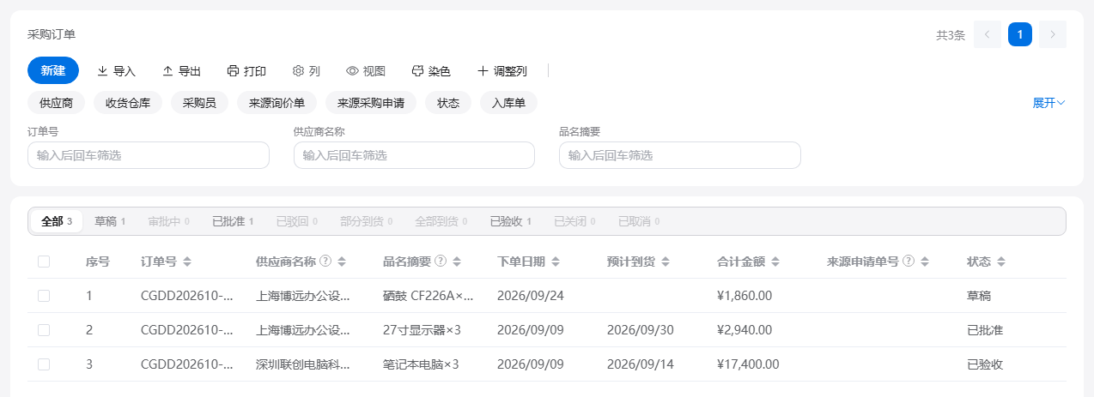Sort by 下单日期 column arrow
This screenshot has height=397, width=1094.
point(556,262)
